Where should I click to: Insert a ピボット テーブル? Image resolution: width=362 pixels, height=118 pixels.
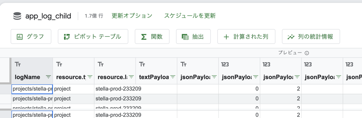coord(93,37)
